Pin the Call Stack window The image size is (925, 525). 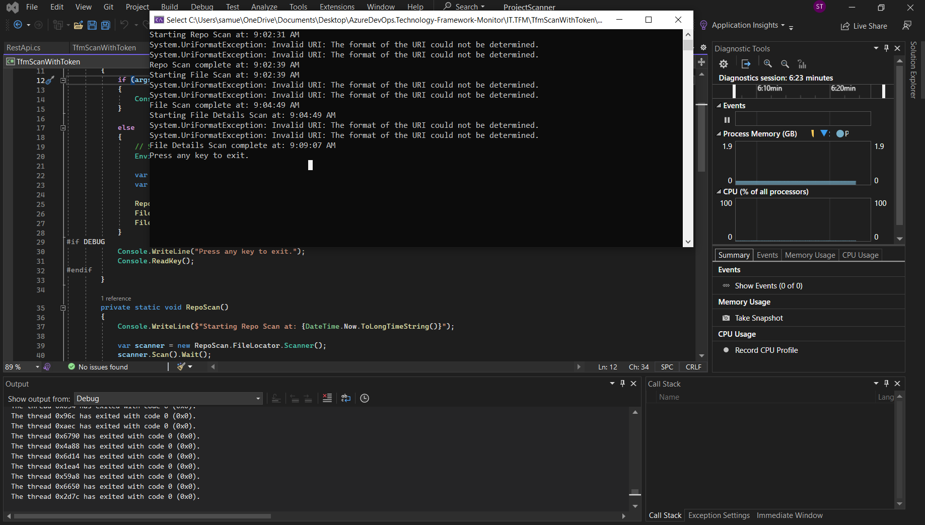coord(886,383)
